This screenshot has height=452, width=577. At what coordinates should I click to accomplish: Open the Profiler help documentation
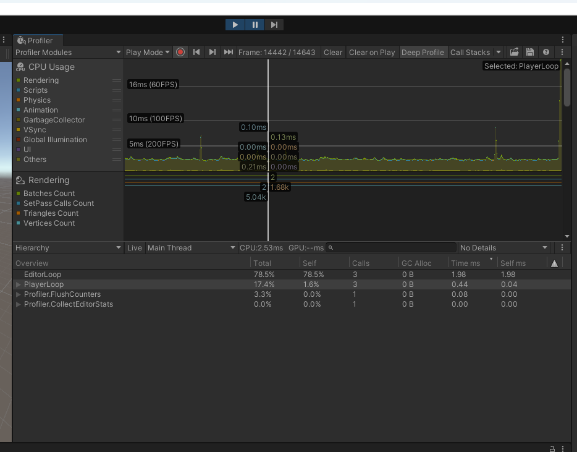click(545, 52)
